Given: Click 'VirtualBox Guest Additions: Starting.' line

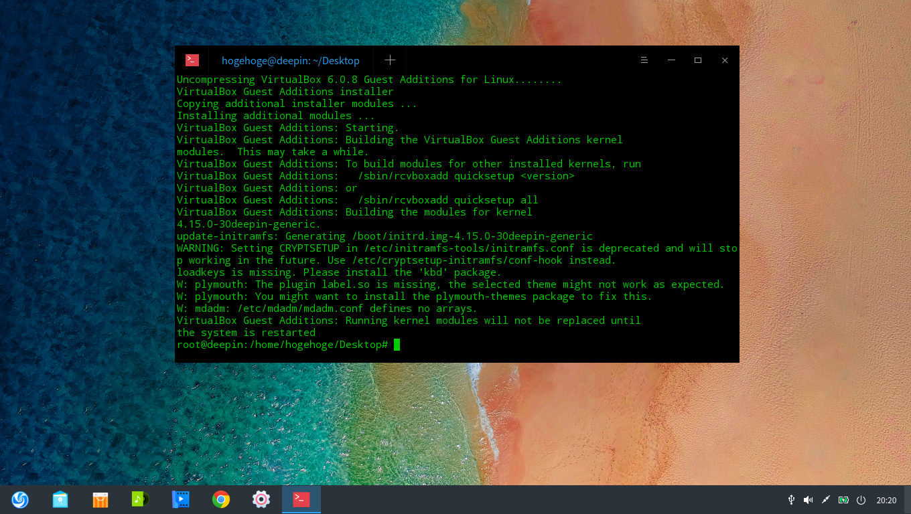Looking at the screenshot, I should point(288,128).
